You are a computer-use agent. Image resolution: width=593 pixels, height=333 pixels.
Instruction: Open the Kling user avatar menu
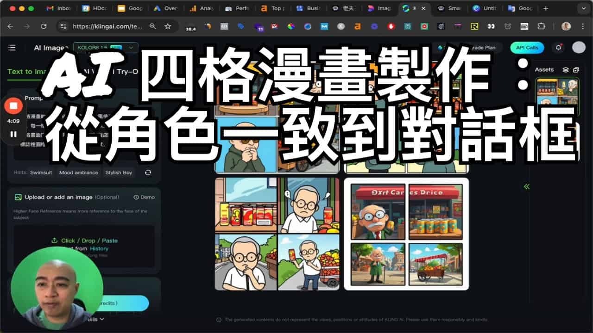[x=579, y=47]
